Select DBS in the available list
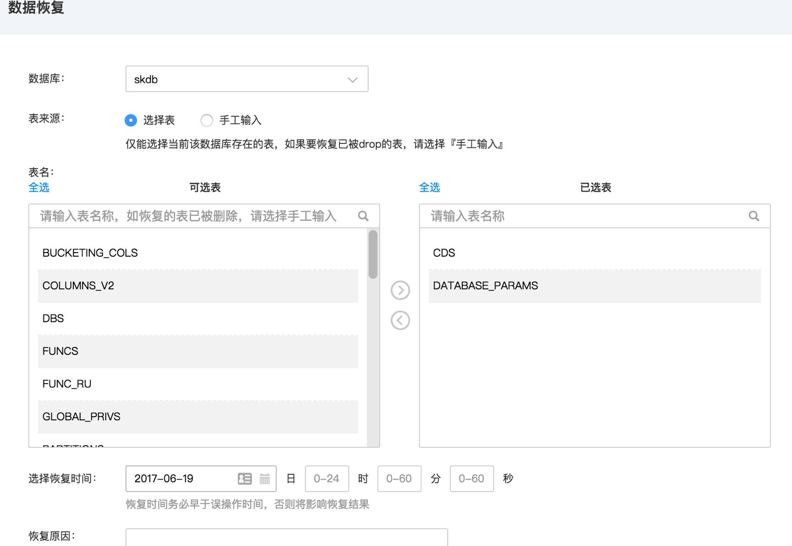The width and height of the screenshot is (792, 546). click(198, 319)
